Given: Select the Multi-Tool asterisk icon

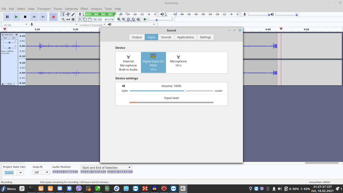Looking at the screenshot, I should click(73, 19).
